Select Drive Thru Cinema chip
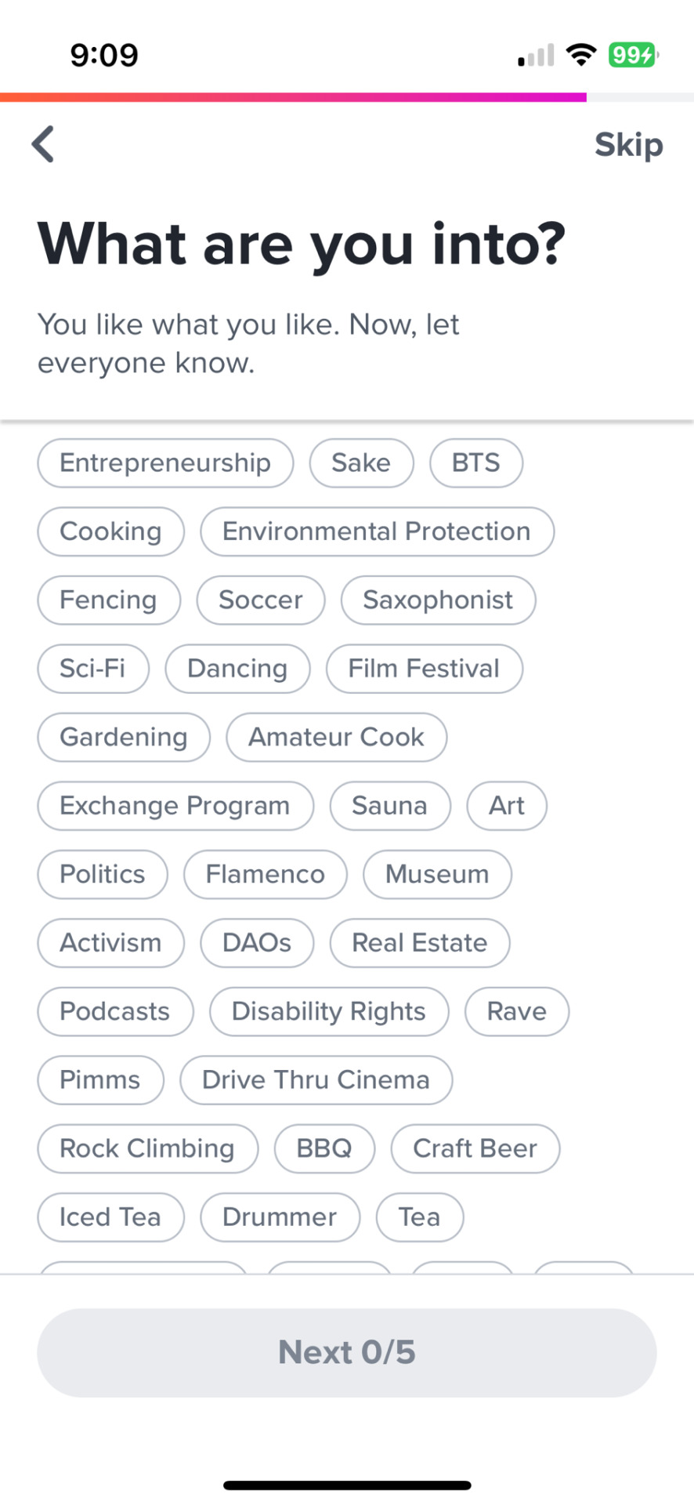Viewport: 694px width, 1505px height. [x=316, y=1080]
